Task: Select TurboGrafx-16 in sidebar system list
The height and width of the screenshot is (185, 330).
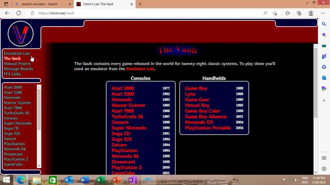Action: [16, 113]
